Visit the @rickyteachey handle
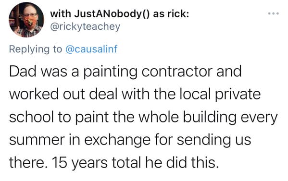288x181 pixels. pyautogui.click(x=85, y=26)
